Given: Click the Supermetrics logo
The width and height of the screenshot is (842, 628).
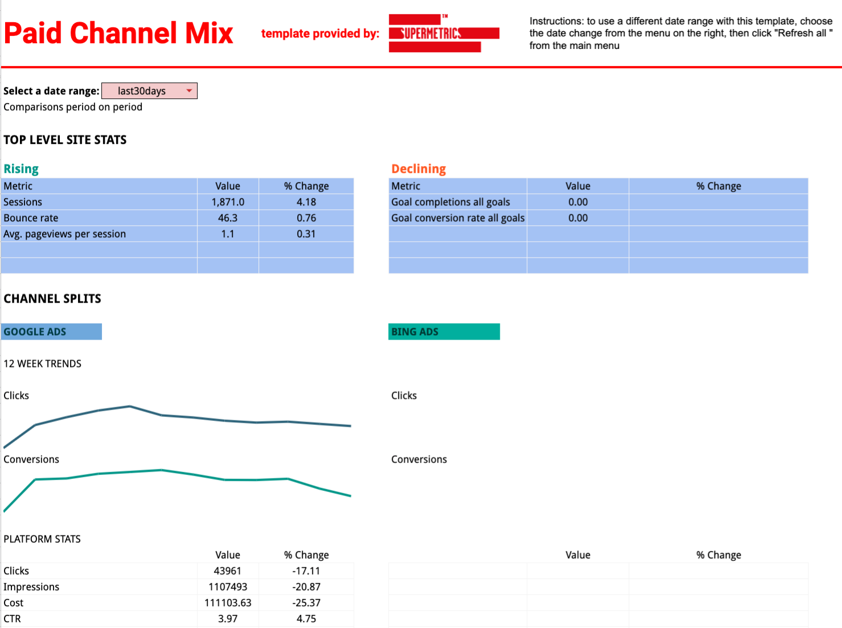Looking at the screenshot, I should coord(443,34).
